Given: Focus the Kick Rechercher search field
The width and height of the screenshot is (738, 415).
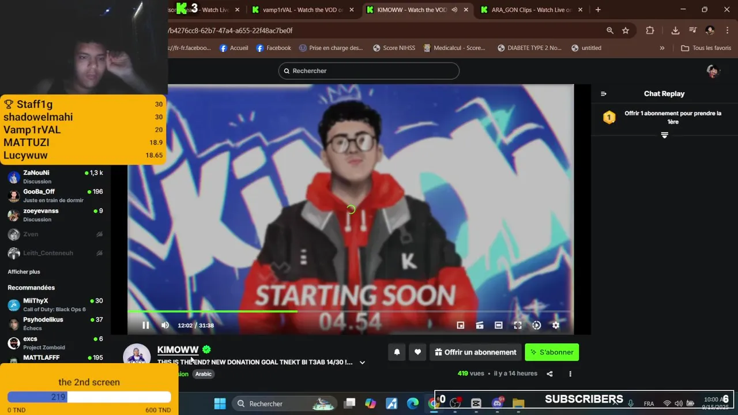Looking at the screenshot, I should pyautogui.click(x=369, y=71).
